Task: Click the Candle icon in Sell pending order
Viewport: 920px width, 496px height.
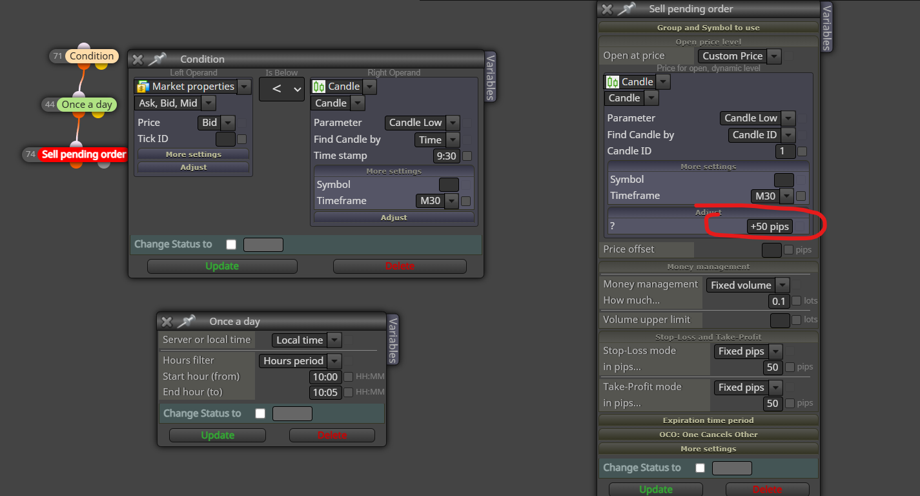Action: [612, 82]
